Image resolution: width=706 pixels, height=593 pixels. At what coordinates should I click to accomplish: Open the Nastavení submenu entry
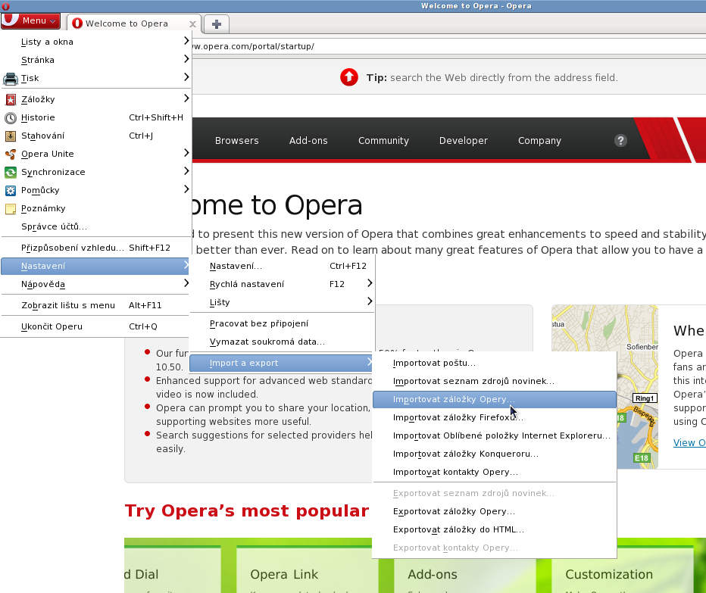95,266
